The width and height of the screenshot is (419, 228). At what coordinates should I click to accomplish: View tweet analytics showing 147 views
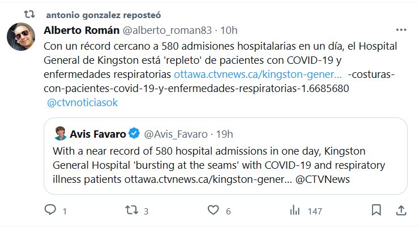pos(294,211)
